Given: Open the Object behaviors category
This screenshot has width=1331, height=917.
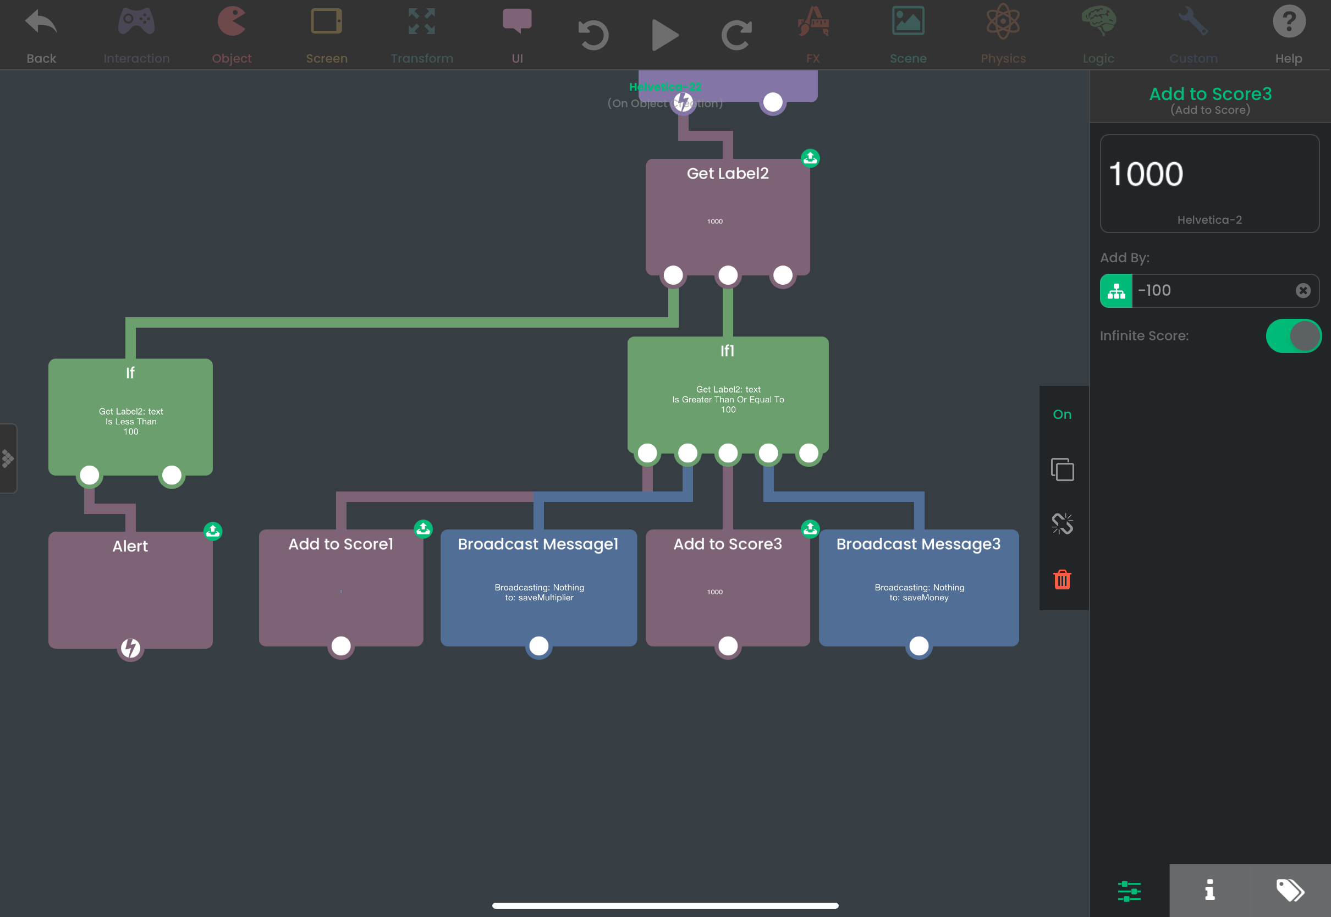Looking at the screenshot, I should pos(232,35).
